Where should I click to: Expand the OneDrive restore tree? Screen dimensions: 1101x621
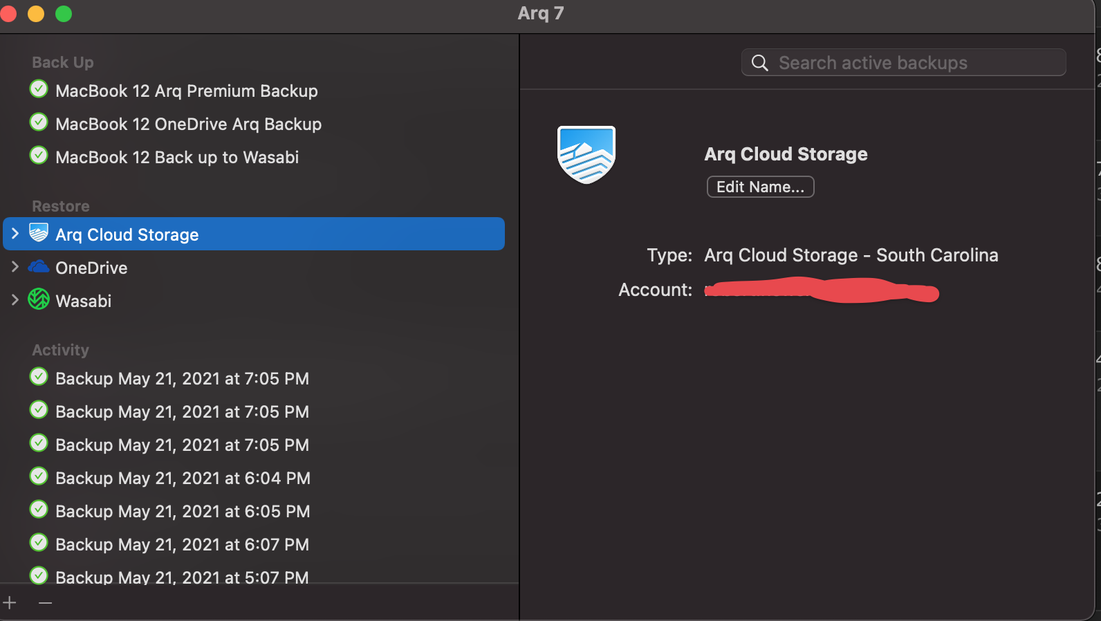15,267
